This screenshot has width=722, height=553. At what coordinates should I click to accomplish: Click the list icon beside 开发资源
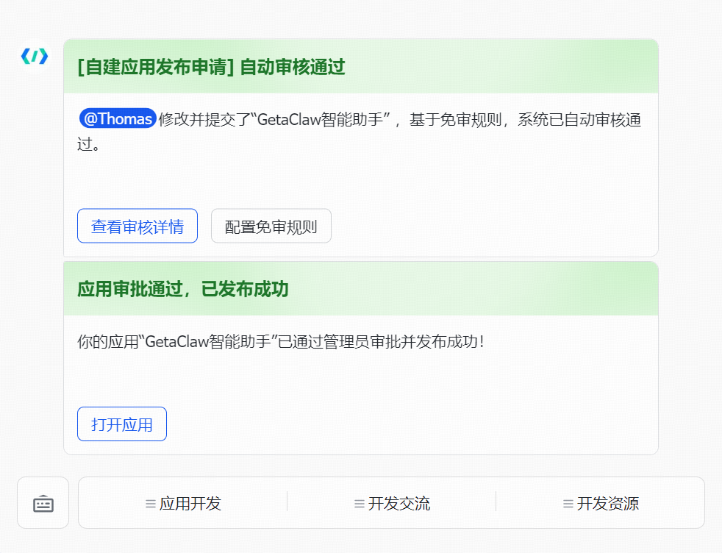568,504
